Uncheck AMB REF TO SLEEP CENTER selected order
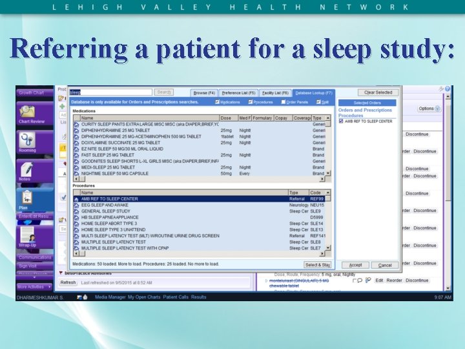The height and width of the screenshot is (349, 465). point(341,122)
